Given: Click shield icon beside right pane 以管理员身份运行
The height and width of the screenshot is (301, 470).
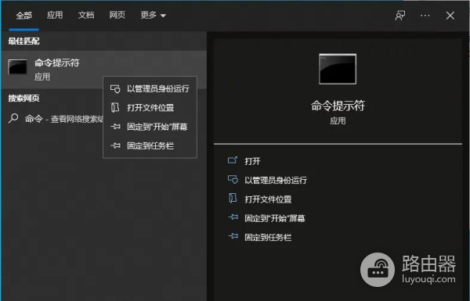Looking at the screenshot, I should [x=233, y=180].
